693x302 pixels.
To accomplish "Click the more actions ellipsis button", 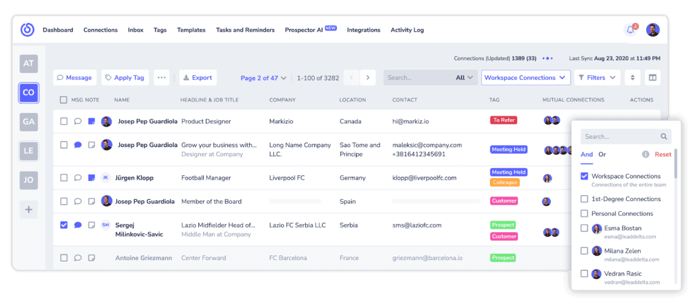I will (161, 77).
